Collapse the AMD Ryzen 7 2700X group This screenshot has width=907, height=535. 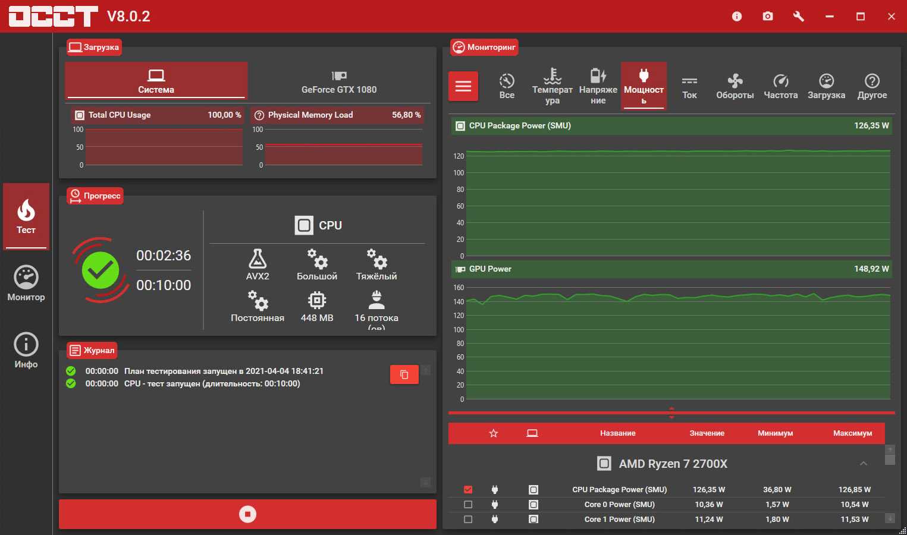863,464
